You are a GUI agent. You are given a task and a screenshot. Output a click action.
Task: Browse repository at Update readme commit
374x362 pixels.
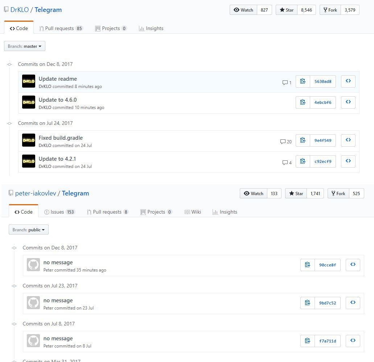[x=348, y=81]
